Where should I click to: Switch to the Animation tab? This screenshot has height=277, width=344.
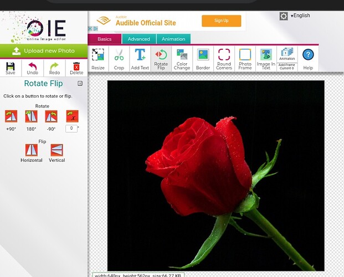coord(173,39)
